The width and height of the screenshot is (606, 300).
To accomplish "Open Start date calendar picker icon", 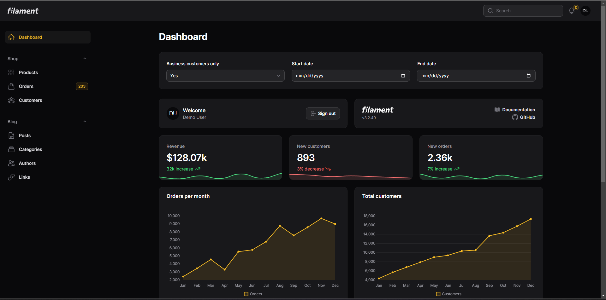I will [403, 76].
